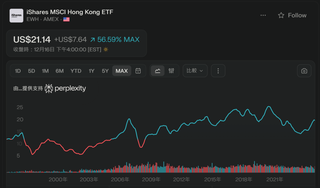The width and height of the screenshot is (320, 188).
Task: Click the 2009年 timeline label
Action: point(151,180)
